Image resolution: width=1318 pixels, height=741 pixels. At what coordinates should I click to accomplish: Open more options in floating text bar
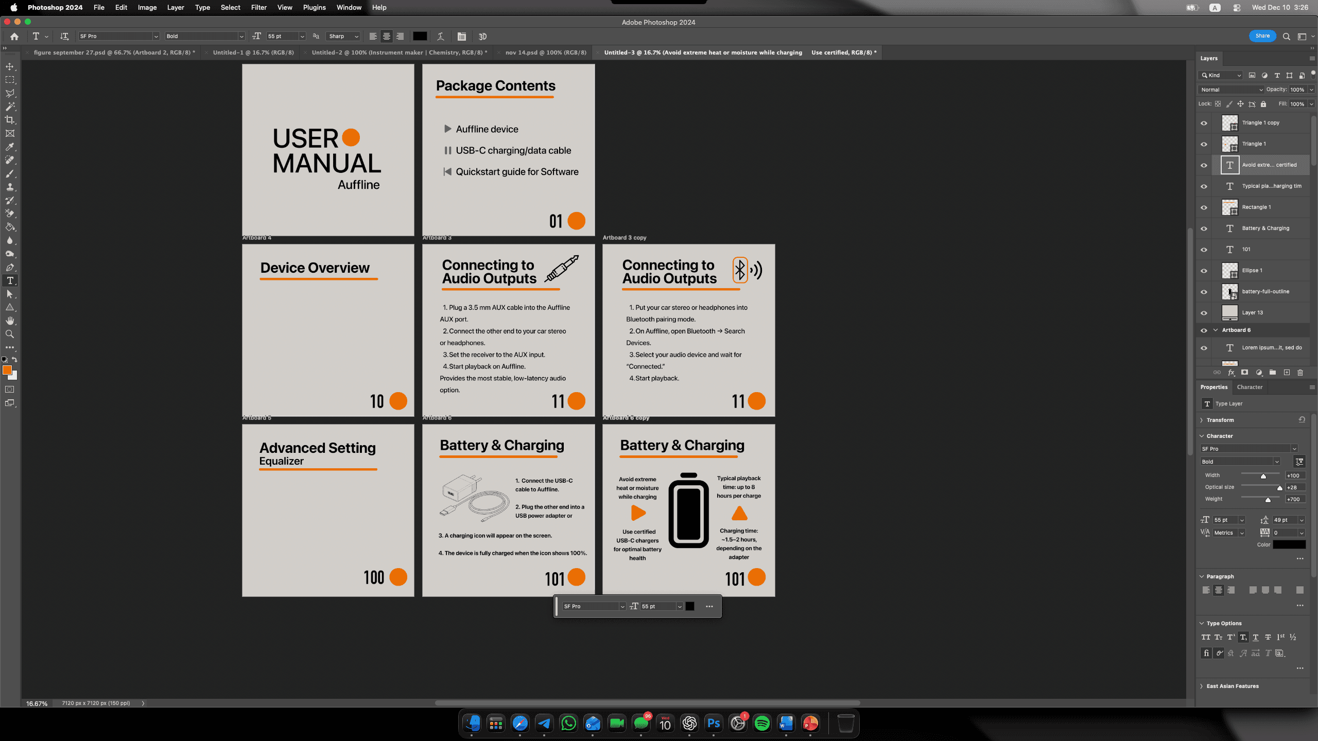(709, 607)
